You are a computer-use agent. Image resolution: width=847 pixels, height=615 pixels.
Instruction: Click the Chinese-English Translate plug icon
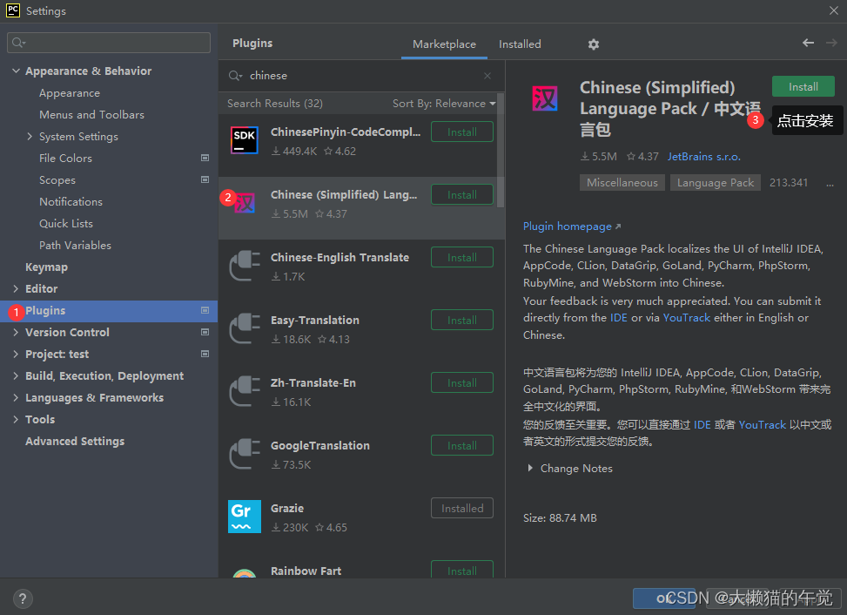click(244, 266)
